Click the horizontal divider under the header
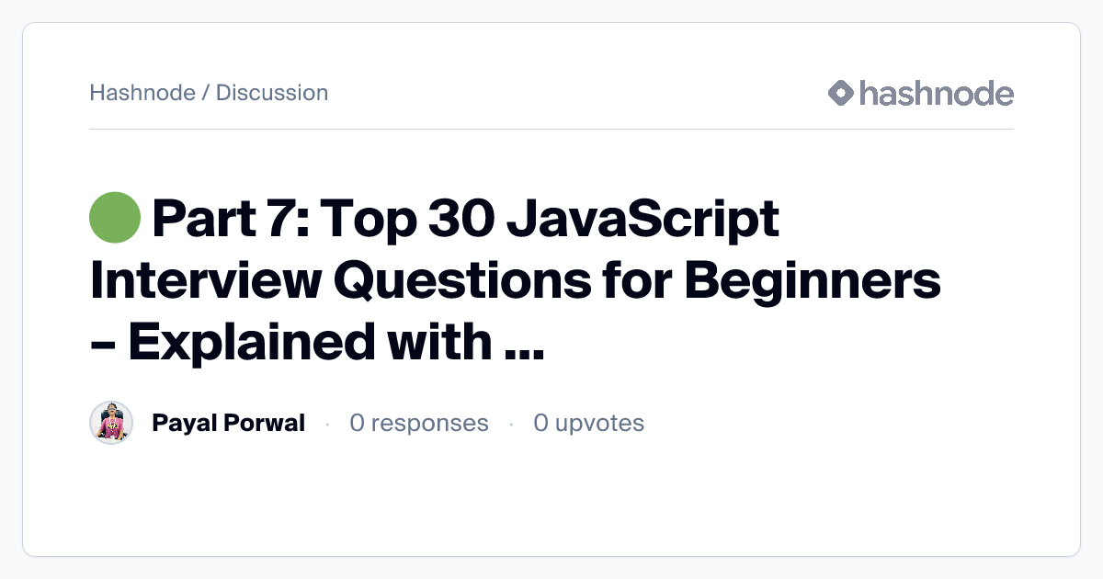 tap(551, 130)
